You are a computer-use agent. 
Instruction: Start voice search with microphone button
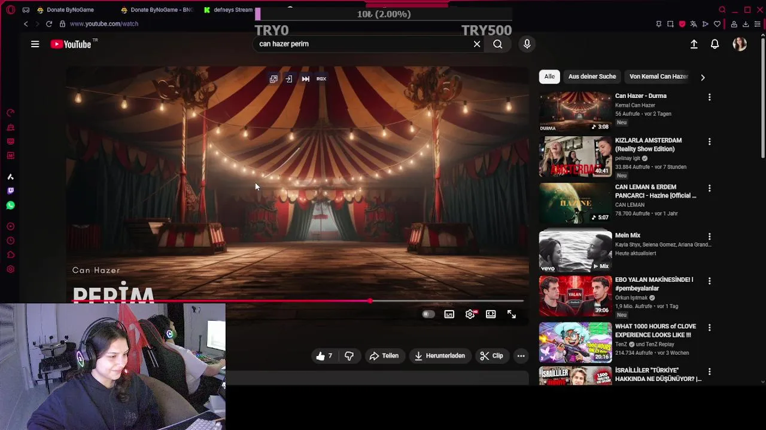(x=527, y=44)
